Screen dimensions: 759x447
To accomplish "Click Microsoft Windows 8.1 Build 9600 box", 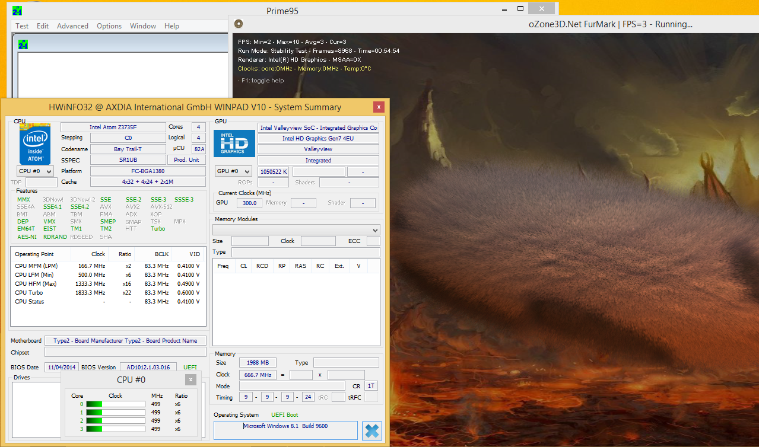I will 285,430.
